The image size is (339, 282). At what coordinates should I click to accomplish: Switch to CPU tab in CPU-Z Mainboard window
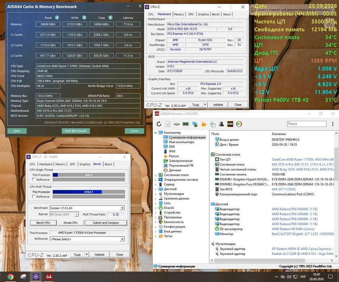click(151, 14)
